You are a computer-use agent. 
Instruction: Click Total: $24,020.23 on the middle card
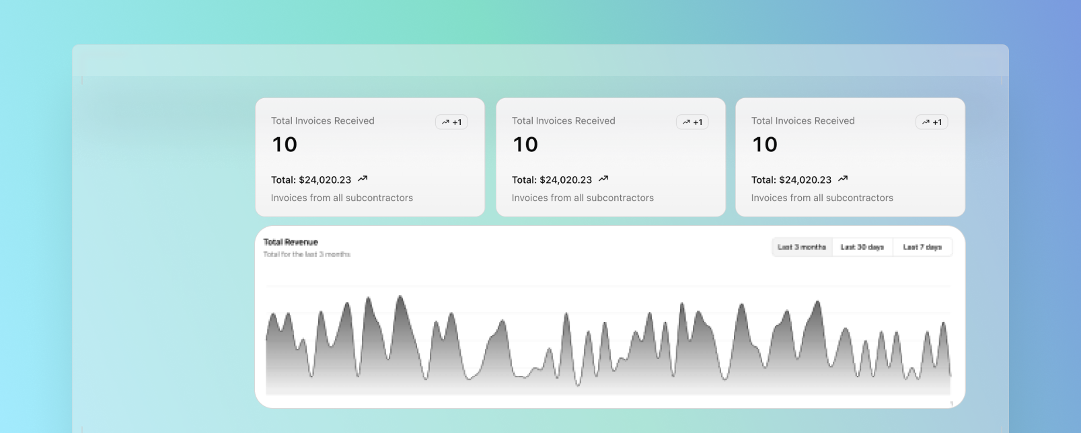pyautogui.click(x=552, y=180)
